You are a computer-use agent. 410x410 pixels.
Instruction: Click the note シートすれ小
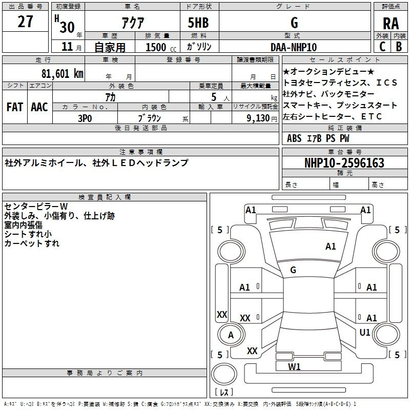pyautogui.click(x=28, y=234)
